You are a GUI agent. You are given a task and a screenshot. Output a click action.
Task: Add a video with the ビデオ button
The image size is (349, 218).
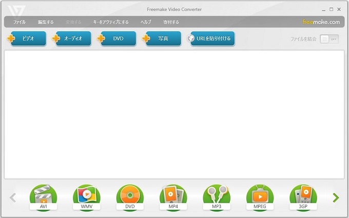click(x=27, y=38)
